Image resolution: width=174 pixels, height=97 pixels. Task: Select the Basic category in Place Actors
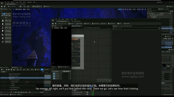pos(4,14)
